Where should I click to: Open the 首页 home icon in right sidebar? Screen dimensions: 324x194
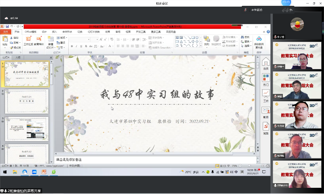pyautogui.click(x=266, y=64)
